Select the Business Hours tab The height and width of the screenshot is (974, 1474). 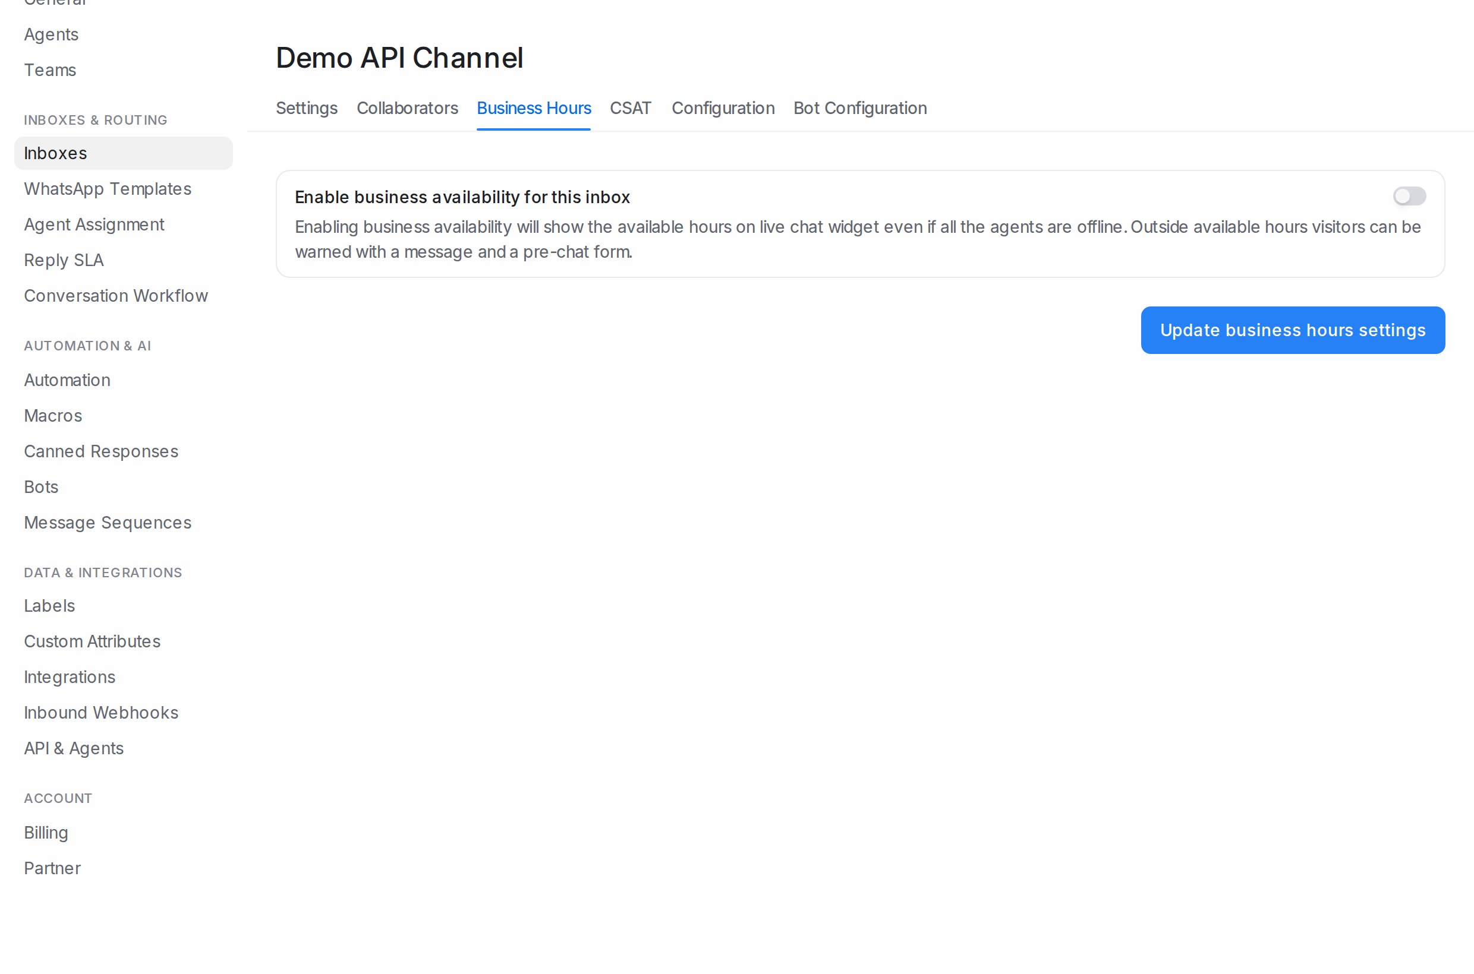coord(533,108)
